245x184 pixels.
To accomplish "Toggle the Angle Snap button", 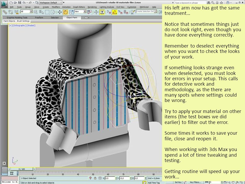I will [115, 12].
